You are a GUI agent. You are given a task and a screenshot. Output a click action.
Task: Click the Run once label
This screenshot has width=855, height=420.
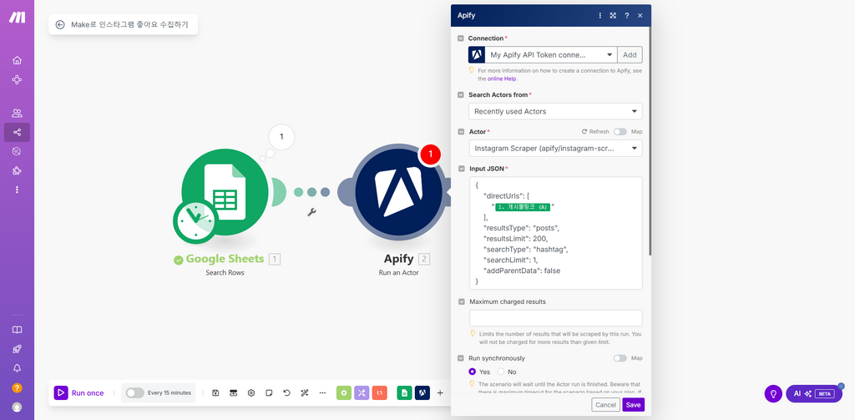(x=87, y=392)
